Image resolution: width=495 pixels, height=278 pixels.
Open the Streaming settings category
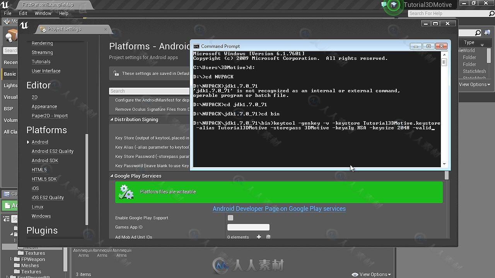click(42, 53)
